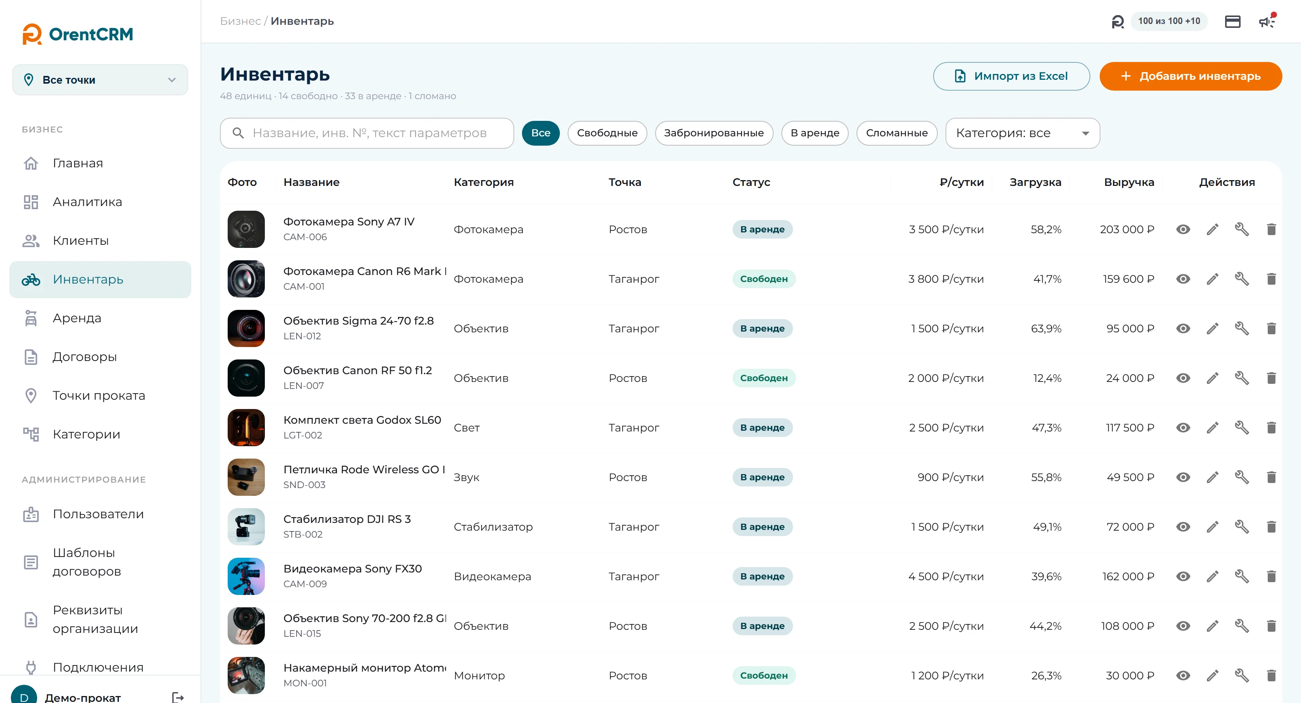Screen dimensions: 1301x703
Task: Click the balance logo icon beside 100 из 100
Action: click(1118, 21)
